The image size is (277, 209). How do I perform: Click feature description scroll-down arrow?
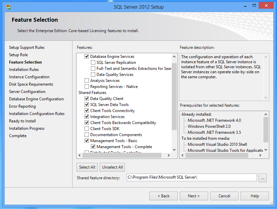pyautogui.click(x=266, y=98)
